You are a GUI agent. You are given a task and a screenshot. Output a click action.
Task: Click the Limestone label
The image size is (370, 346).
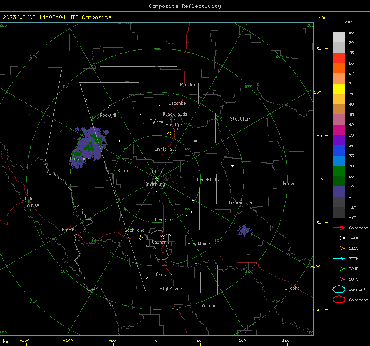point(78,159)
